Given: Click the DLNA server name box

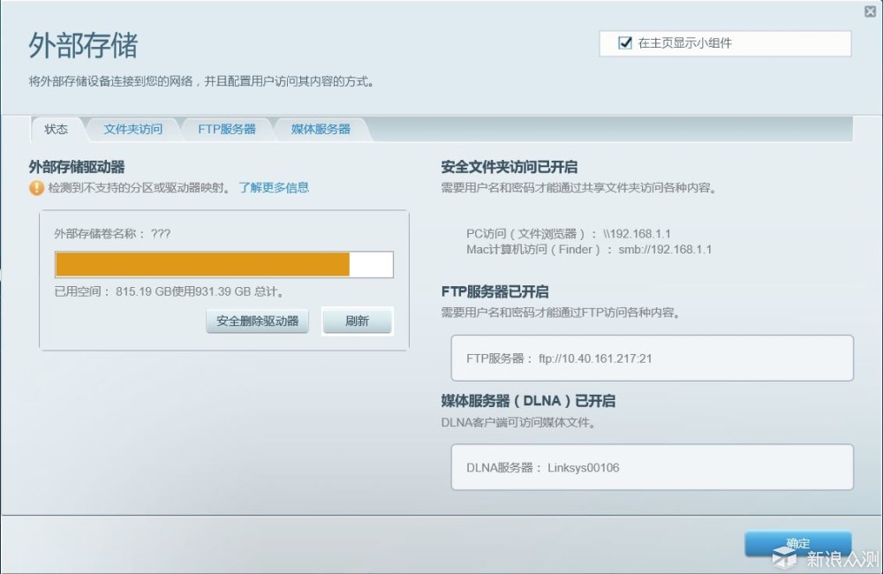Looking at the screenshot, I should pyautogui.click(x=653, y=467).
